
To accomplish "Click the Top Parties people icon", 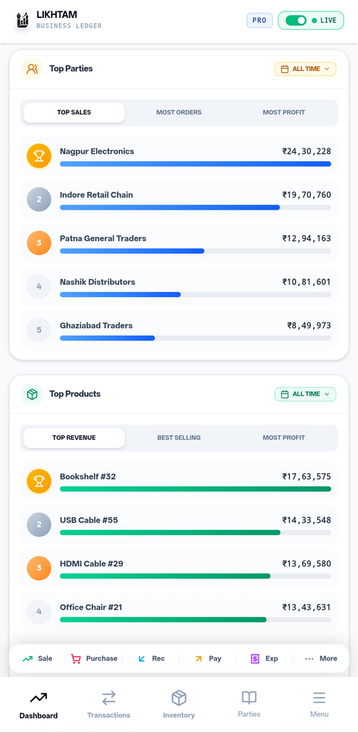I will tap(32, 69).
